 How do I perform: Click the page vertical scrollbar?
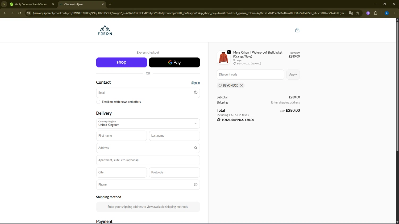coord(397,86)
